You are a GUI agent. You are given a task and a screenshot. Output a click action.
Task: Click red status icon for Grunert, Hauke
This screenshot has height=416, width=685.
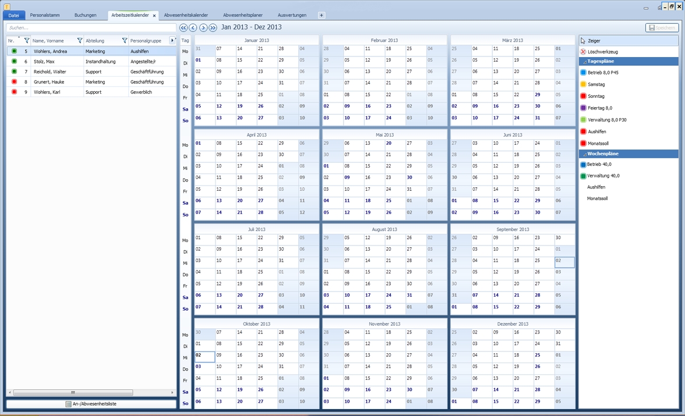point(14,81)
